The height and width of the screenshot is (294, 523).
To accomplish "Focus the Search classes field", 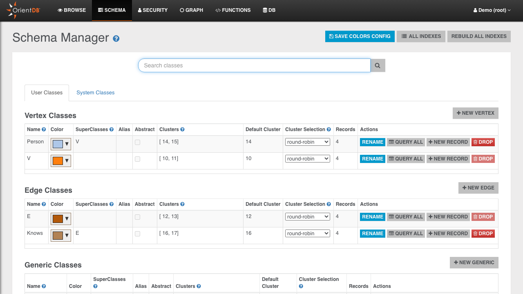I will [x=254, y=65].
